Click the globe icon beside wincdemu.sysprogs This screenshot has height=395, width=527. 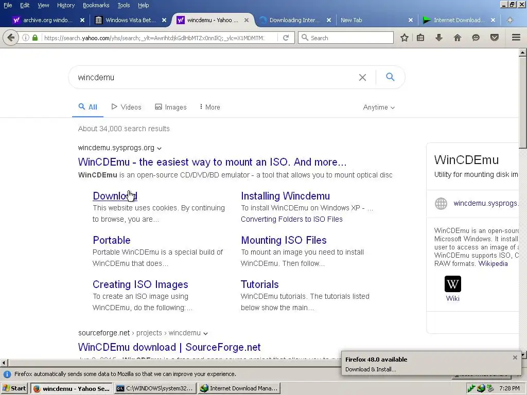441,204
